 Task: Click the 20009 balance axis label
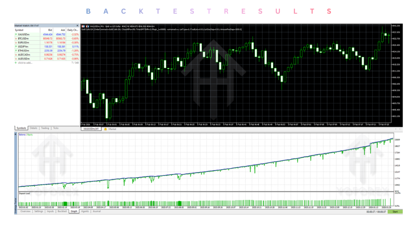point(397,140)
